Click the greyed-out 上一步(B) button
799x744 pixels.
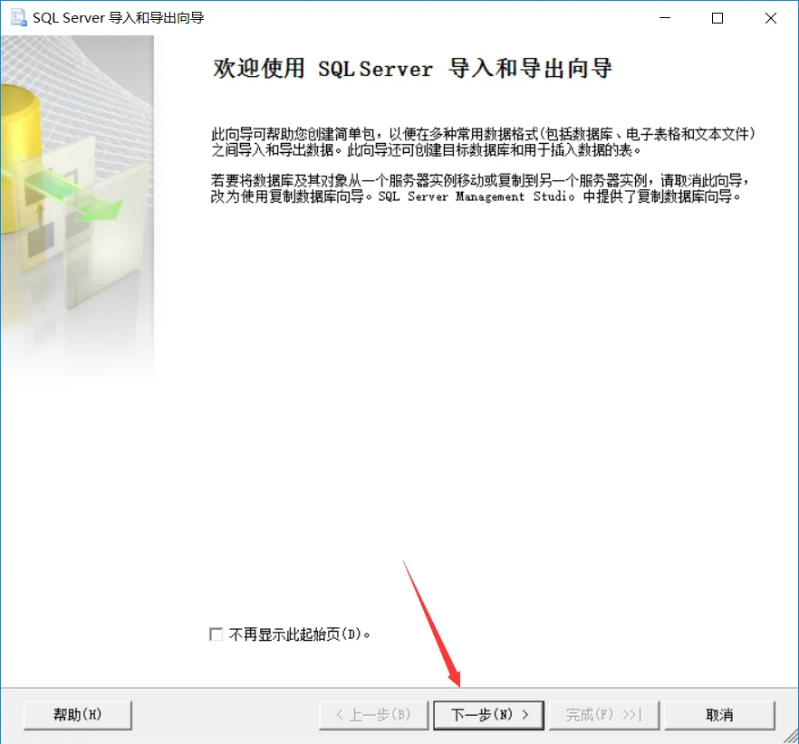coord(373,715)
